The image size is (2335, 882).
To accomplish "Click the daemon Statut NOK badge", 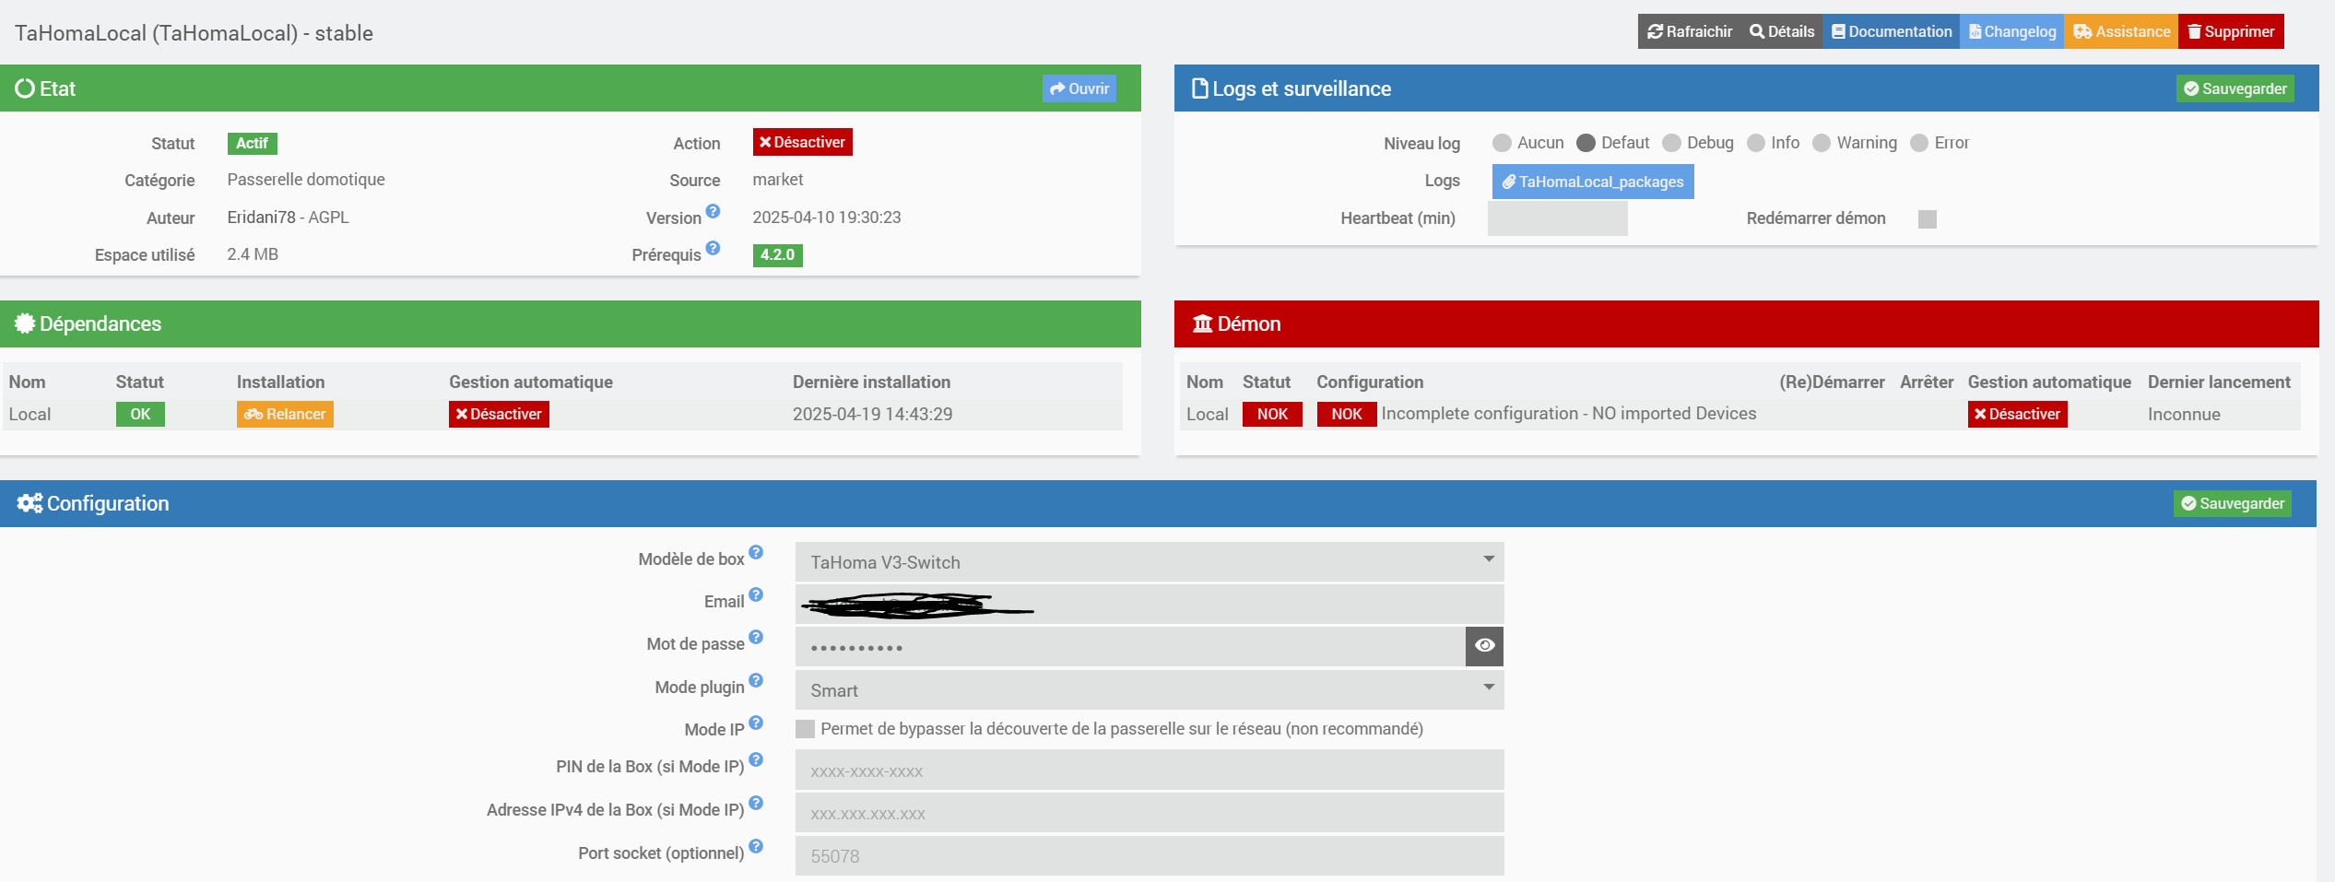I will (1272, 414).
